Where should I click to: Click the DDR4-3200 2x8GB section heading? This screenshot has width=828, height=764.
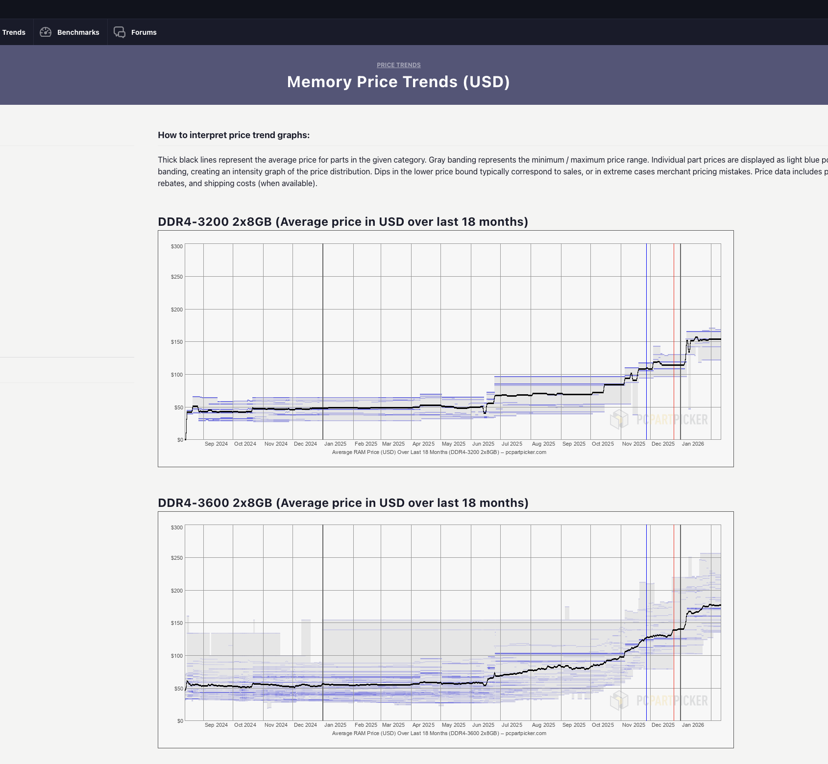click(342, 222)
